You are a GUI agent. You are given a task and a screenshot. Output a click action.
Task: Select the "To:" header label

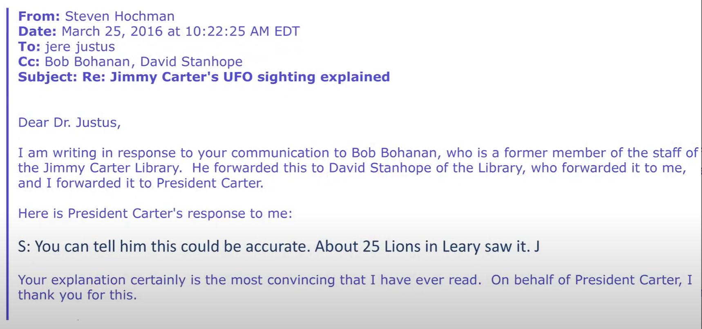click(29, 46)
